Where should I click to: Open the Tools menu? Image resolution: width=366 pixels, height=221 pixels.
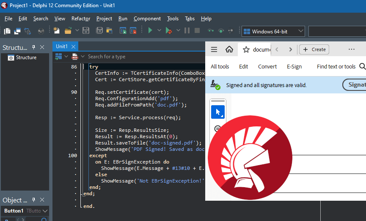coord(173,19)
